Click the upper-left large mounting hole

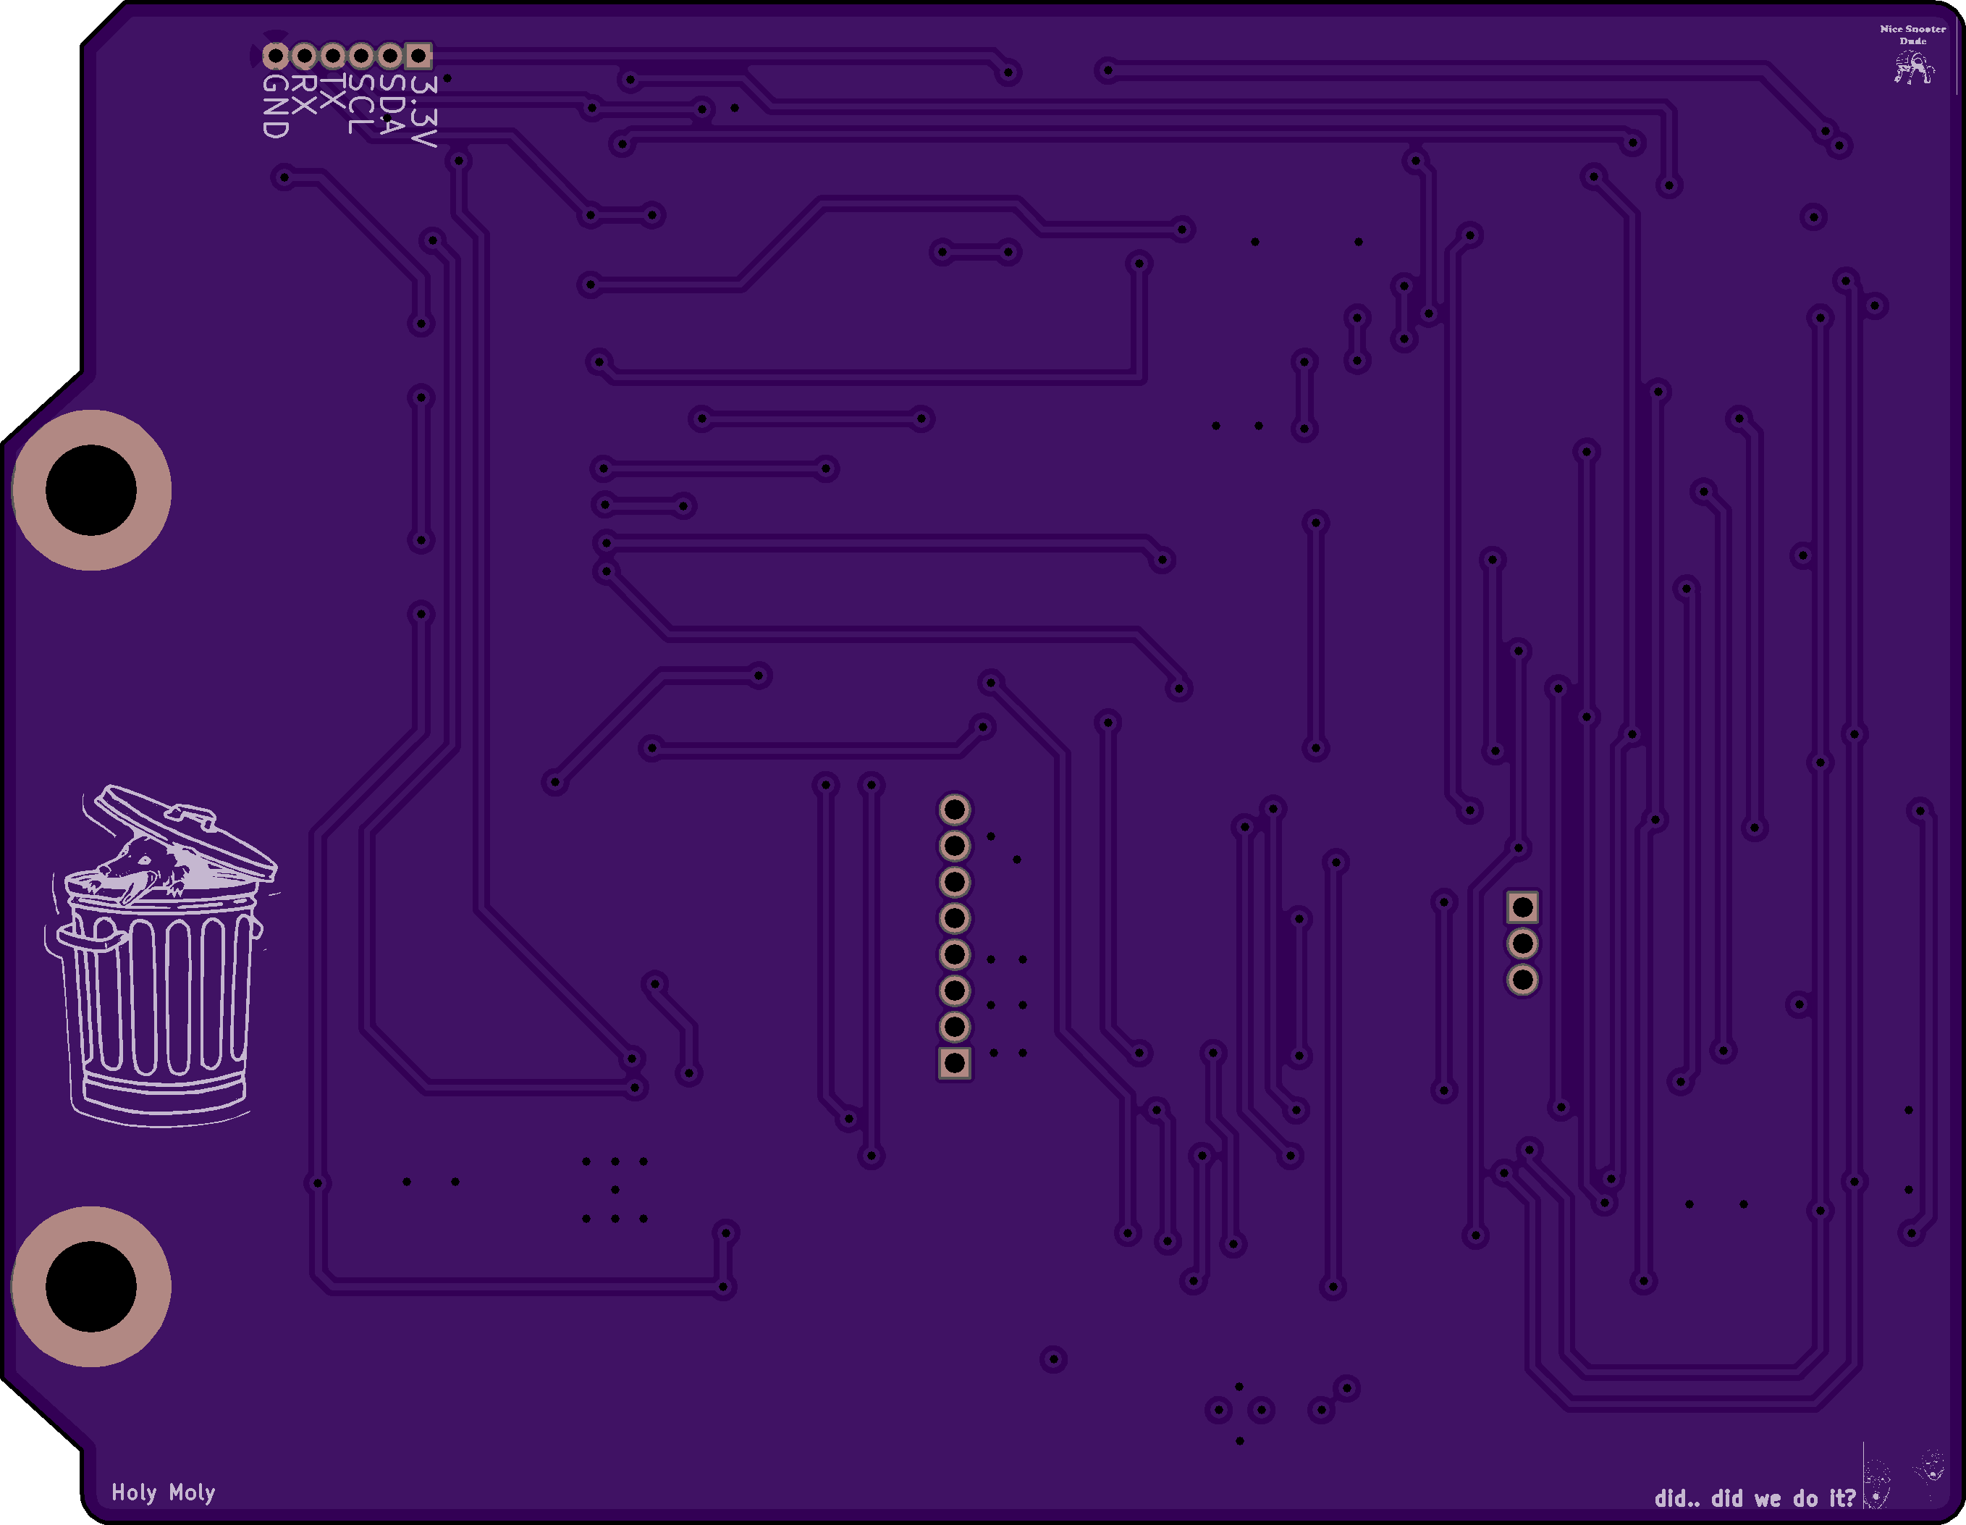tap(91, 490)
